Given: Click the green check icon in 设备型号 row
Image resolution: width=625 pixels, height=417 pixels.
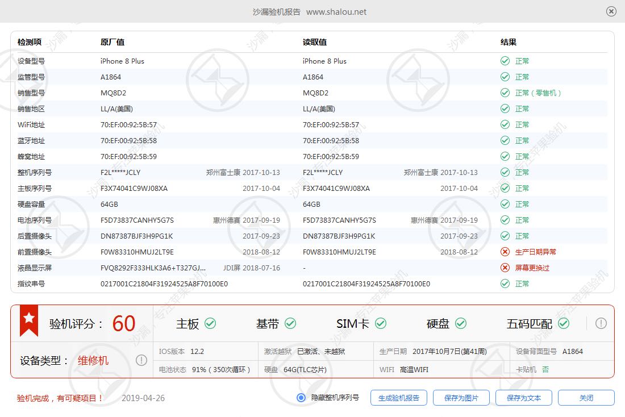Looking at the screenshot, I should pos(505,61).
